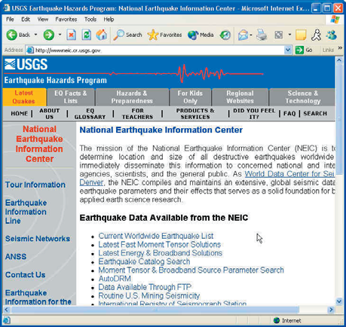This screenshot has width=346, height=327.
Task: Open Earthquake Catalog Search link
Action: point(144,261)
